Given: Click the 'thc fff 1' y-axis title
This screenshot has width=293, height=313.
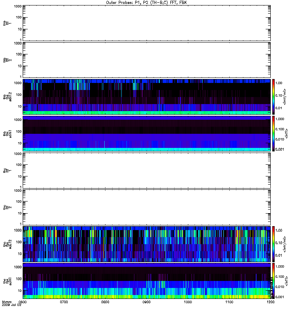Looking at the screenshot, I should [7, 171].
